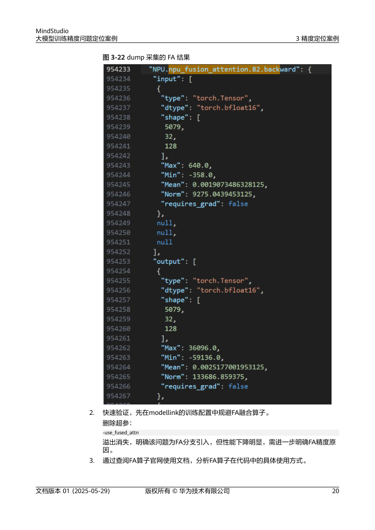Click footer copyright 版权所有 华为技术有限公司

[x=187, y=491]
